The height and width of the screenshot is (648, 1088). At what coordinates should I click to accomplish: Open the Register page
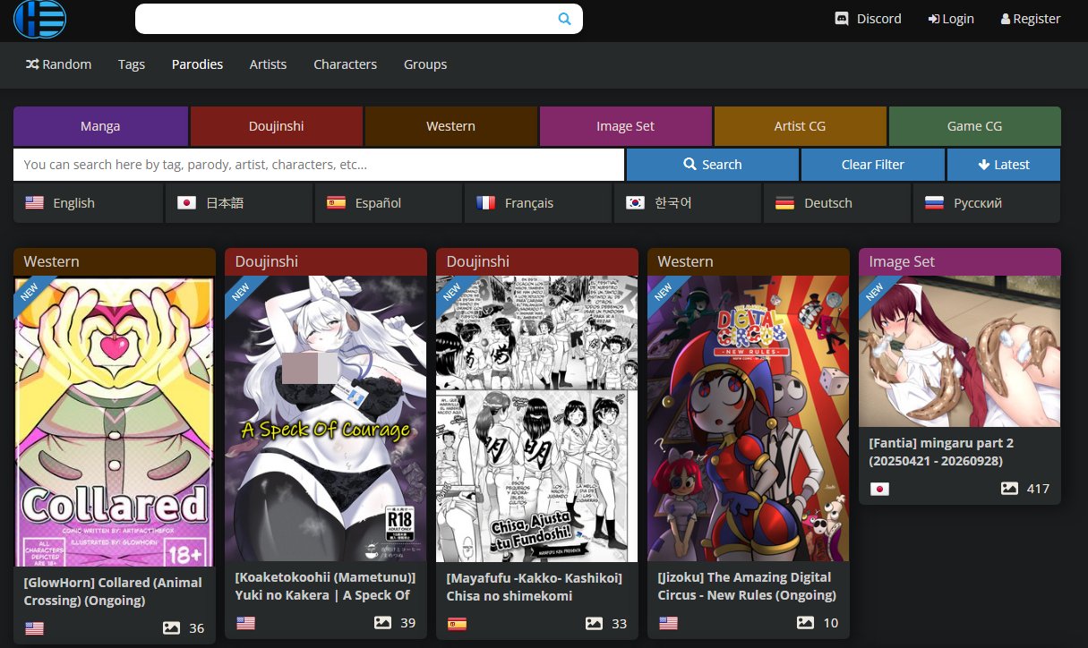pos(1031,18)
